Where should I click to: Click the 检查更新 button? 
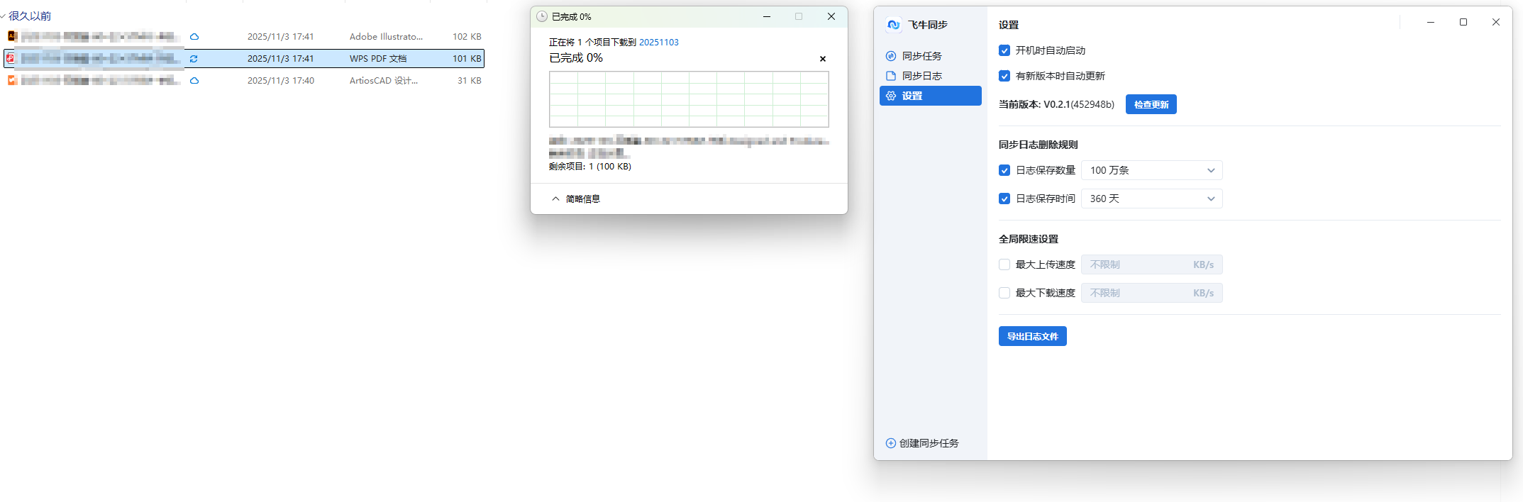[x=1151, y=104]
